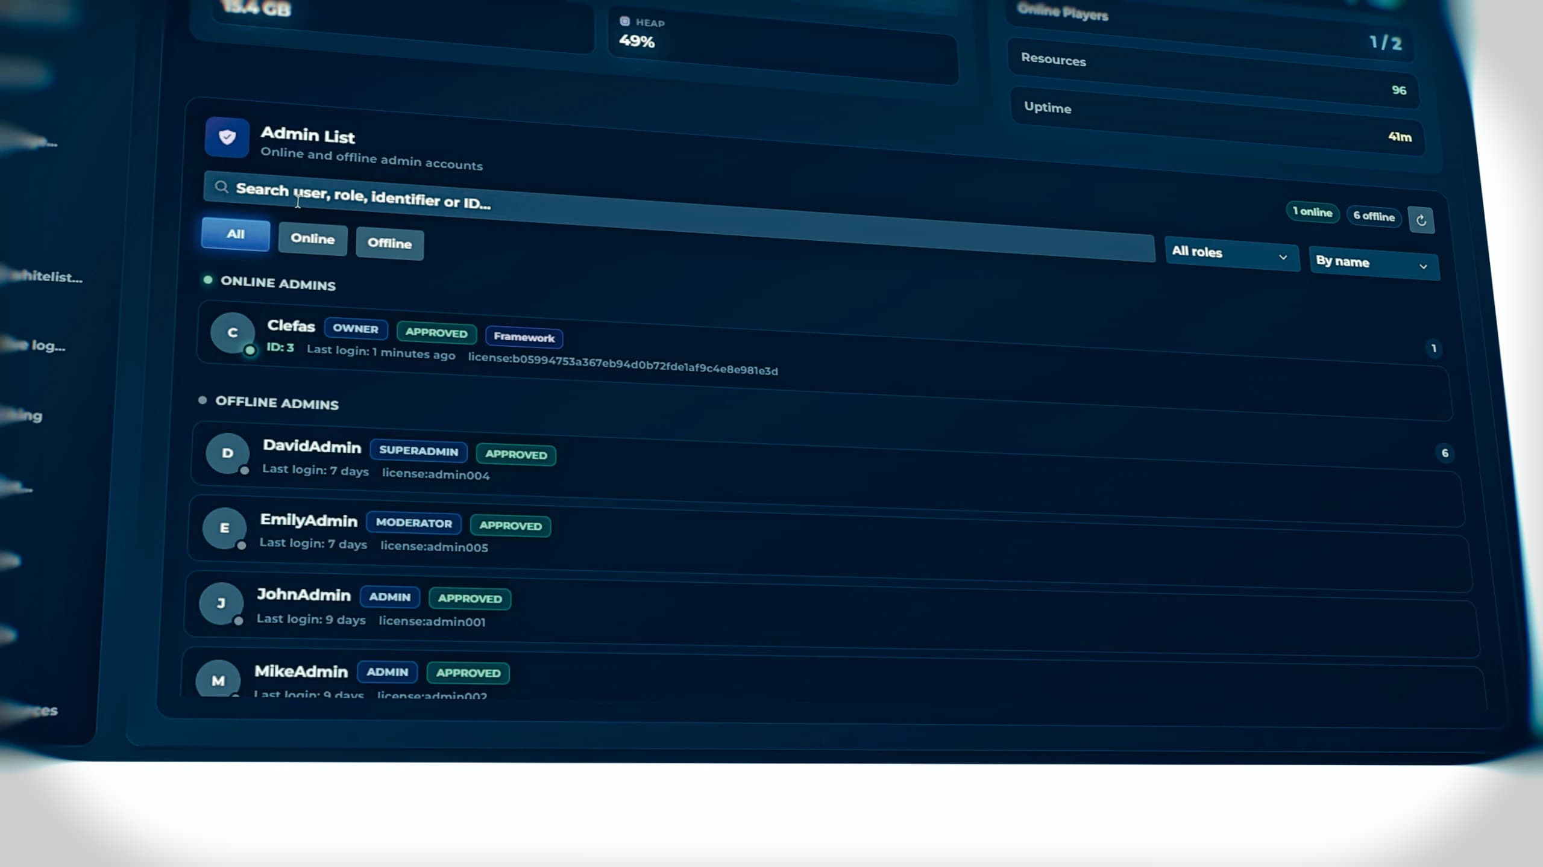Click DavidAdmin's 'Last login: 7 days' text
Image resolution: width=1543 pixels, height=867 pixels.
click(315, 470)
